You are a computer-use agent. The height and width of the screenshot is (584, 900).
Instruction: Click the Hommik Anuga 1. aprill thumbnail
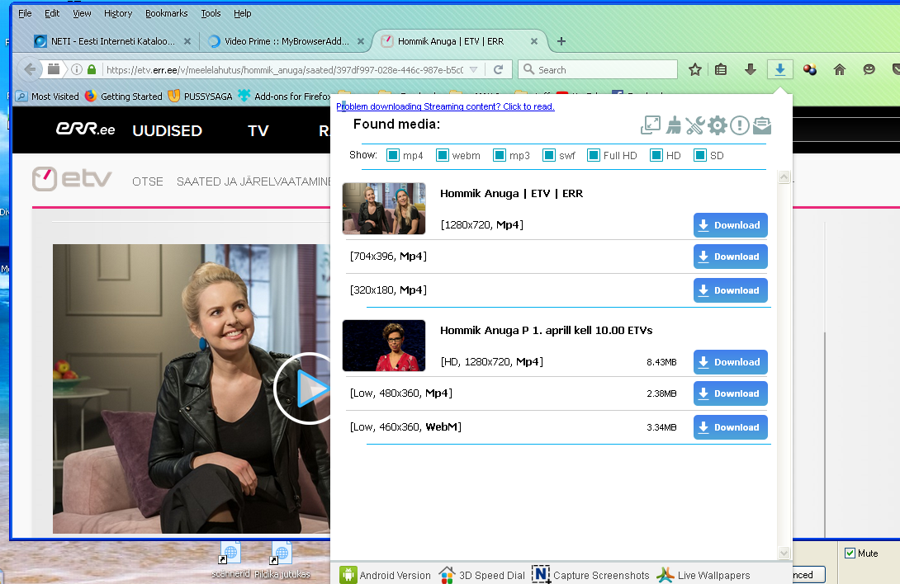click(384, 346)
